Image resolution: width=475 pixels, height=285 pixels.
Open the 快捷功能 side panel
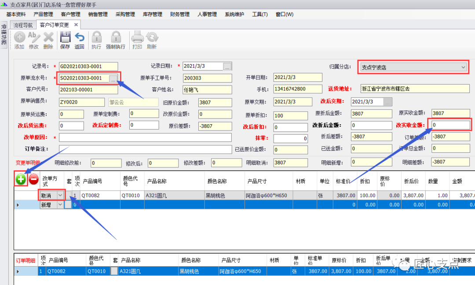4,34
